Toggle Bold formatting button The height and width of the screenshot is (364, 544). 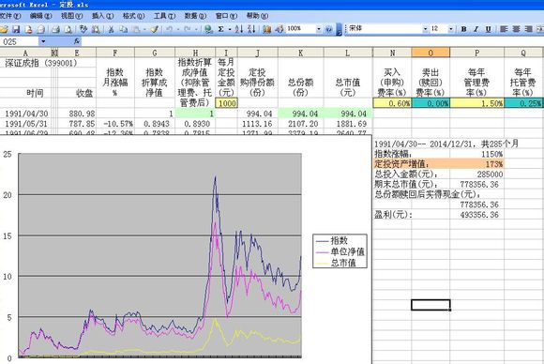[463, 29]
